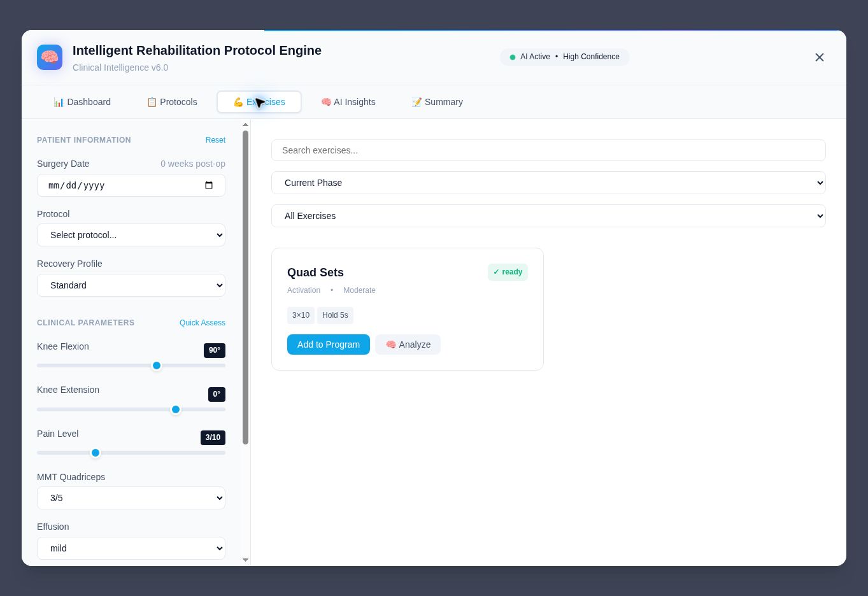Click the brain app logo icon

50,57
